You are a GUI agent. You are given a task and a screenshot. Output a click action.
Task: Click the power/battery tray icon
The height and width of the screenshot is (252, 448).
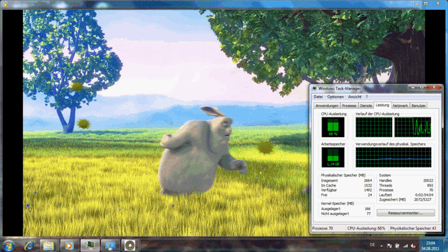[x=397, y=246]
